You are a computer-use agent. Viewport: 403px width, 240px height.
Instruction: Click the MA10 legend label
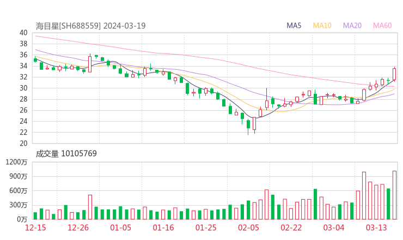[x=322, y=26]
